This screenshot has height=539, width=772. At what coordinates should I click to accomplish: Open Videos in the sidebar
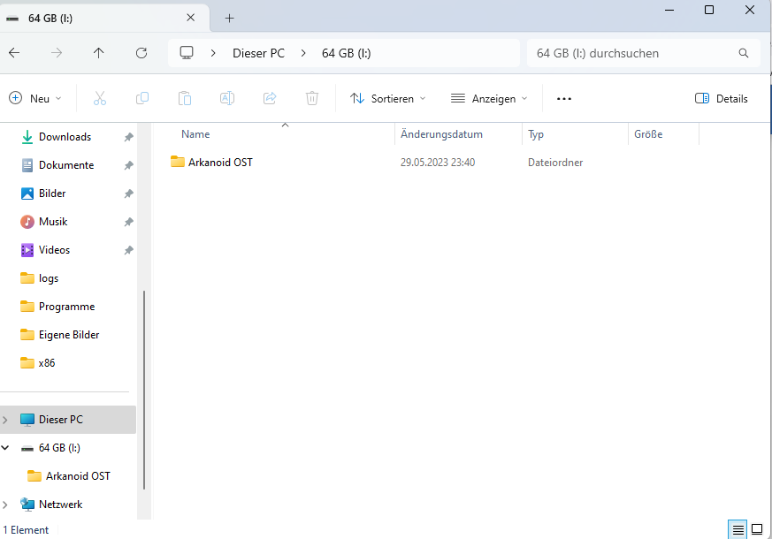(x=54, y=250)
